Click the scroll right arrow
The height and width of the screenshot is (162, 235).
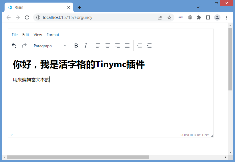tap(225, 157)
